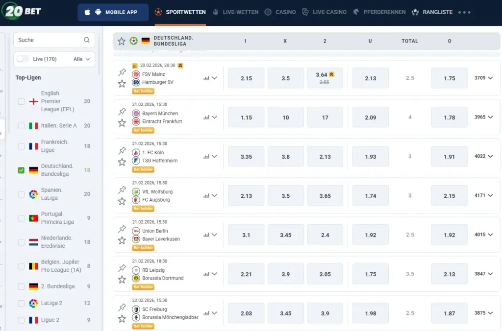502x331 pixels.
Task: Open statistics icon for FSV Mainz match
Action: 206,78
